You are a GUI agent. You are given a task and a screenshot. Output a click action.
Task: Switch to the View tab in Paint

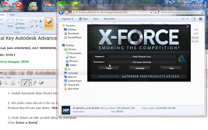[x=12, y=15]
